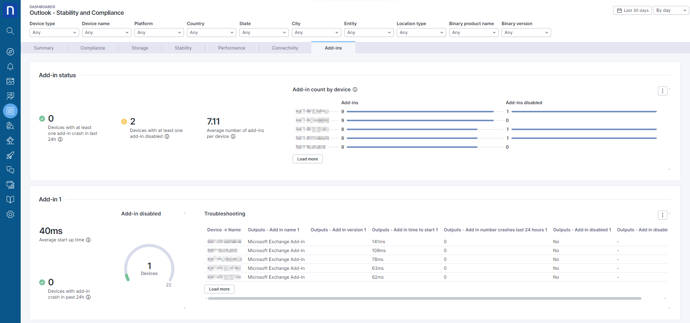Open options menu for Add-in count by device
This screenshot has height=323, width=690.
(663, 91)
